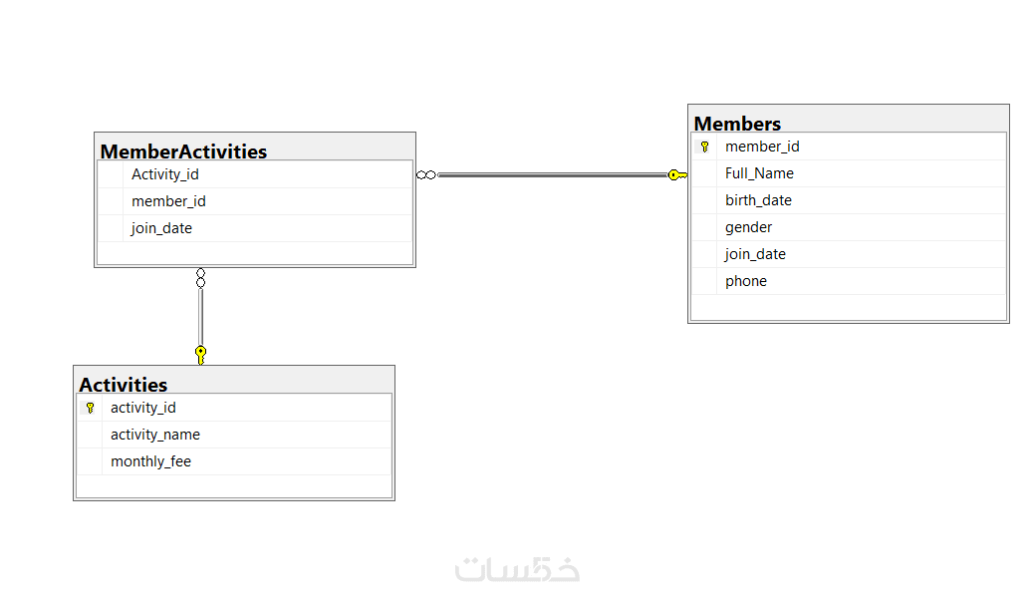Select the relationship line between MemberActivities and Members
The image size is (1035, 594).
coord(551,175)
